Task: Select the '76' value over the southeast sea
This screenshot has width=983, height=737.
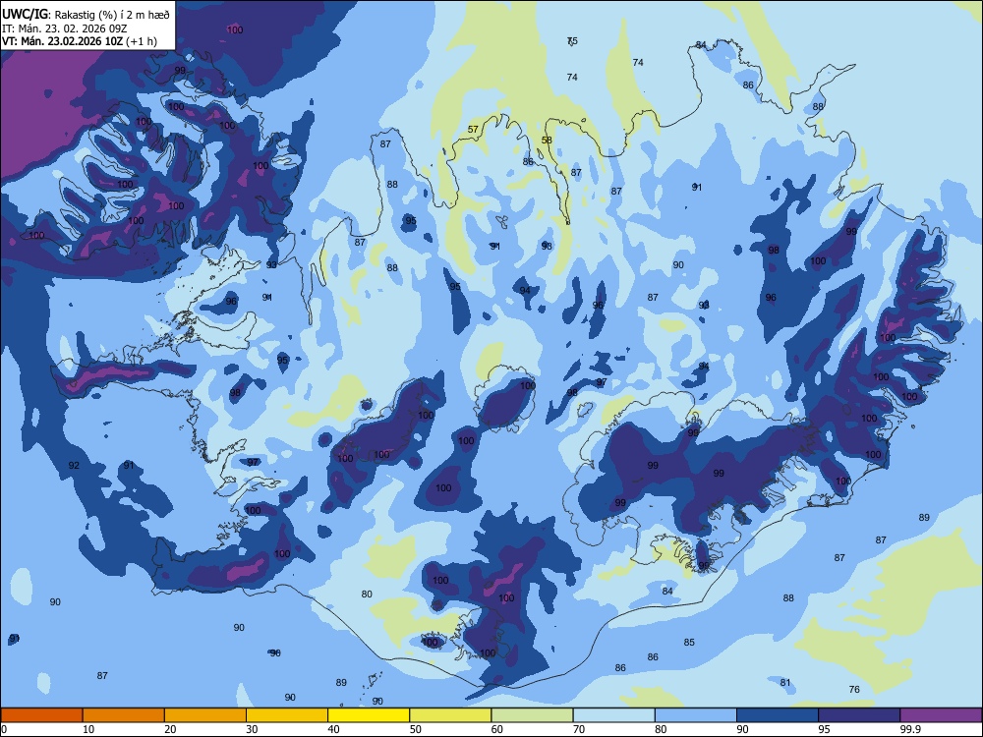Action: (854, 690)
